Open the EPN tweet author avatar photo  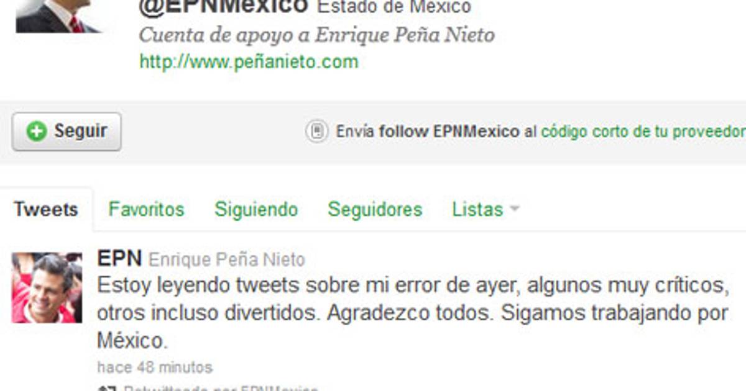[x=47, y=287]
